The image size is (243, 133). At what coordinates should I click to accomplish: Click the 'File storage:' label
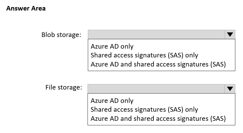[64, 87]
